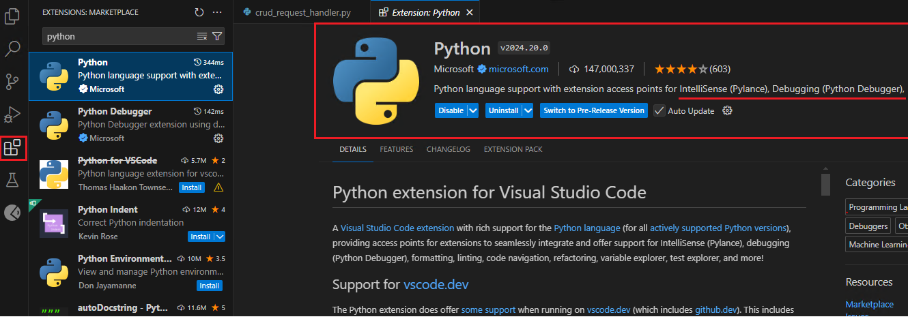The width and height of the screenshot is (908, 319).
Task: Refresh the extensions marketplace list
Action: (199, 12)
